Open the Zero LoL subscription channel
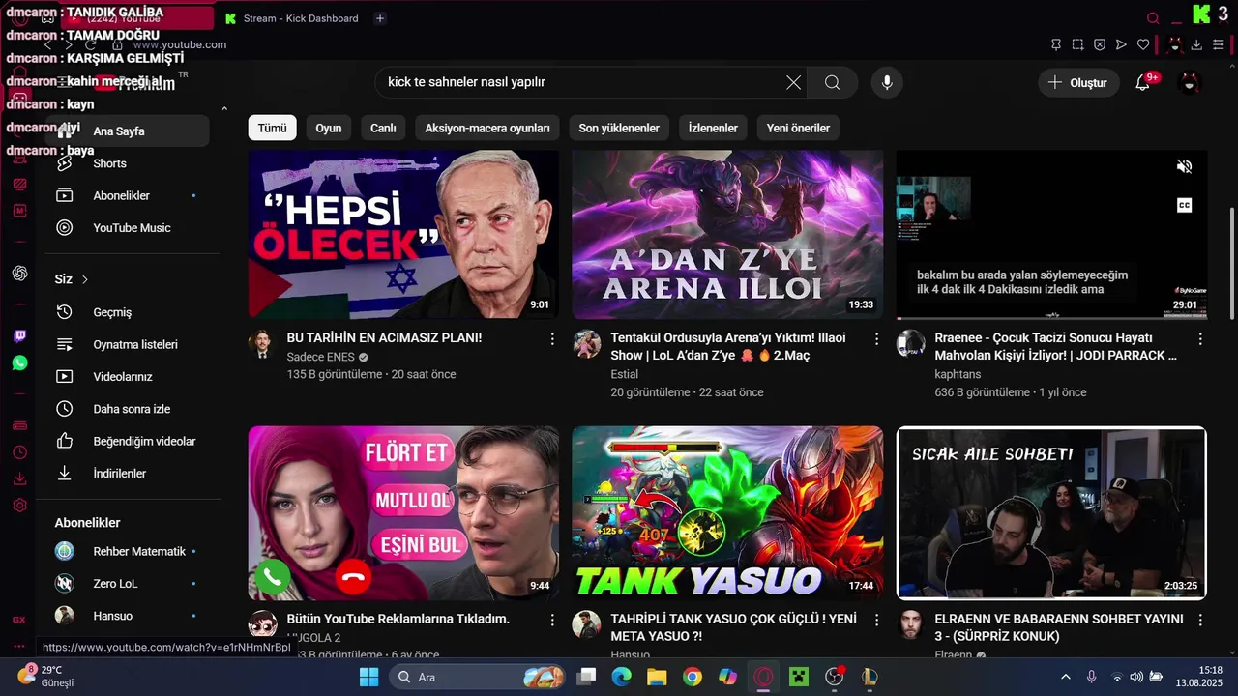 tap(128, 584)
